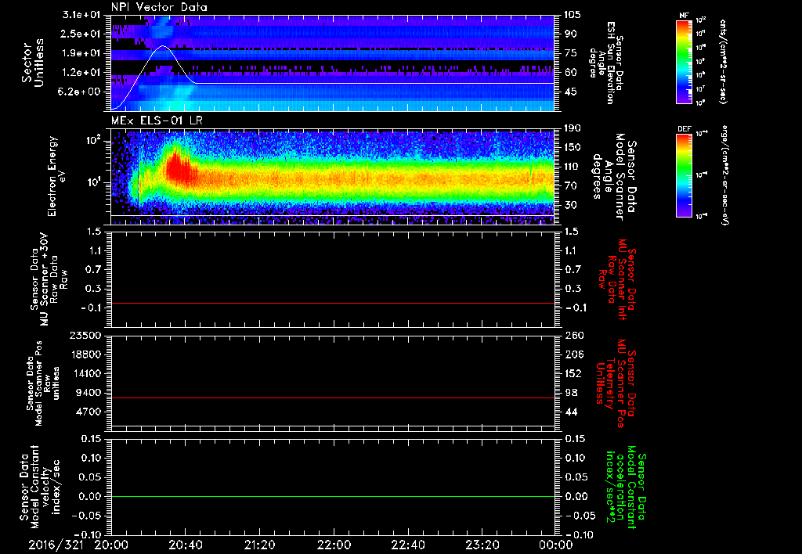802x554 pixels.
Task: Click the "MU Scanner +30V Raw Data" label
Action: point(48,280)
